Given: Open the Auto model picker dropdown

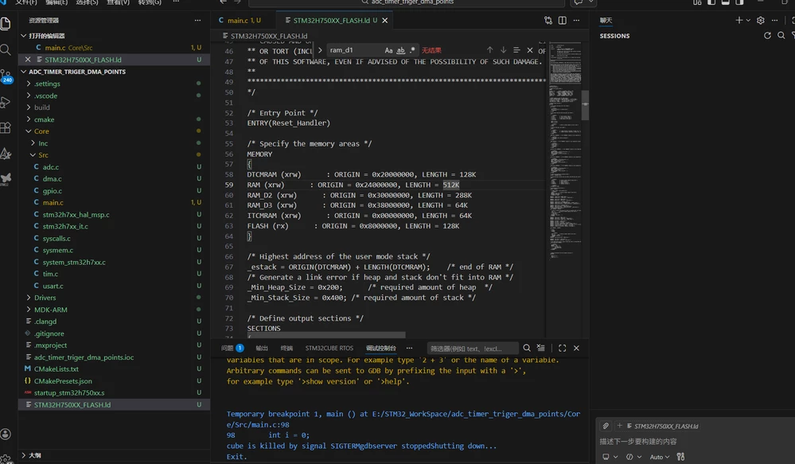Looking at the screenshot, I should 660,457.
